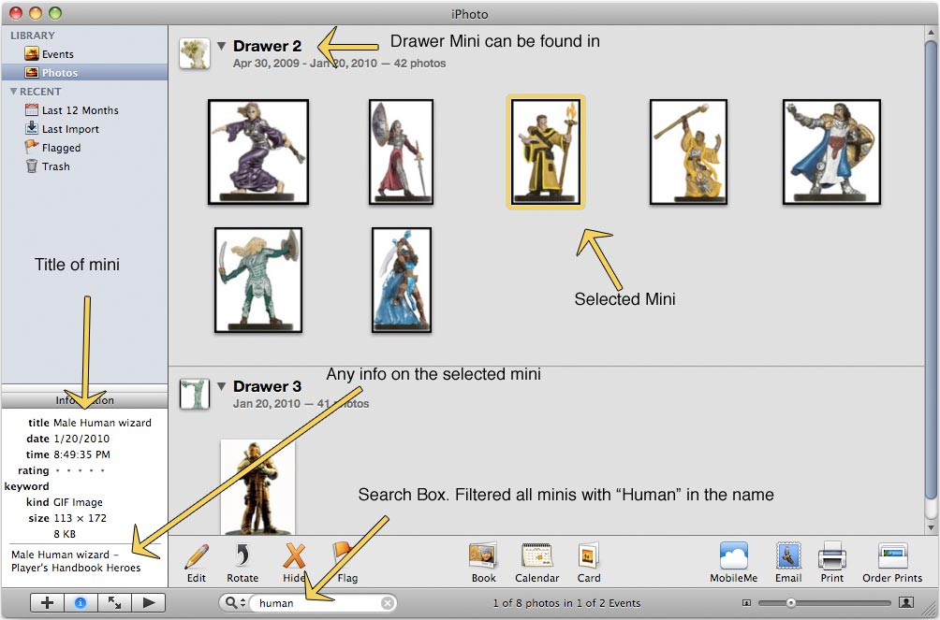Screen dimensions: 940x620
Task: Click the date value 1/20/2010
Action: coord(81,439)
